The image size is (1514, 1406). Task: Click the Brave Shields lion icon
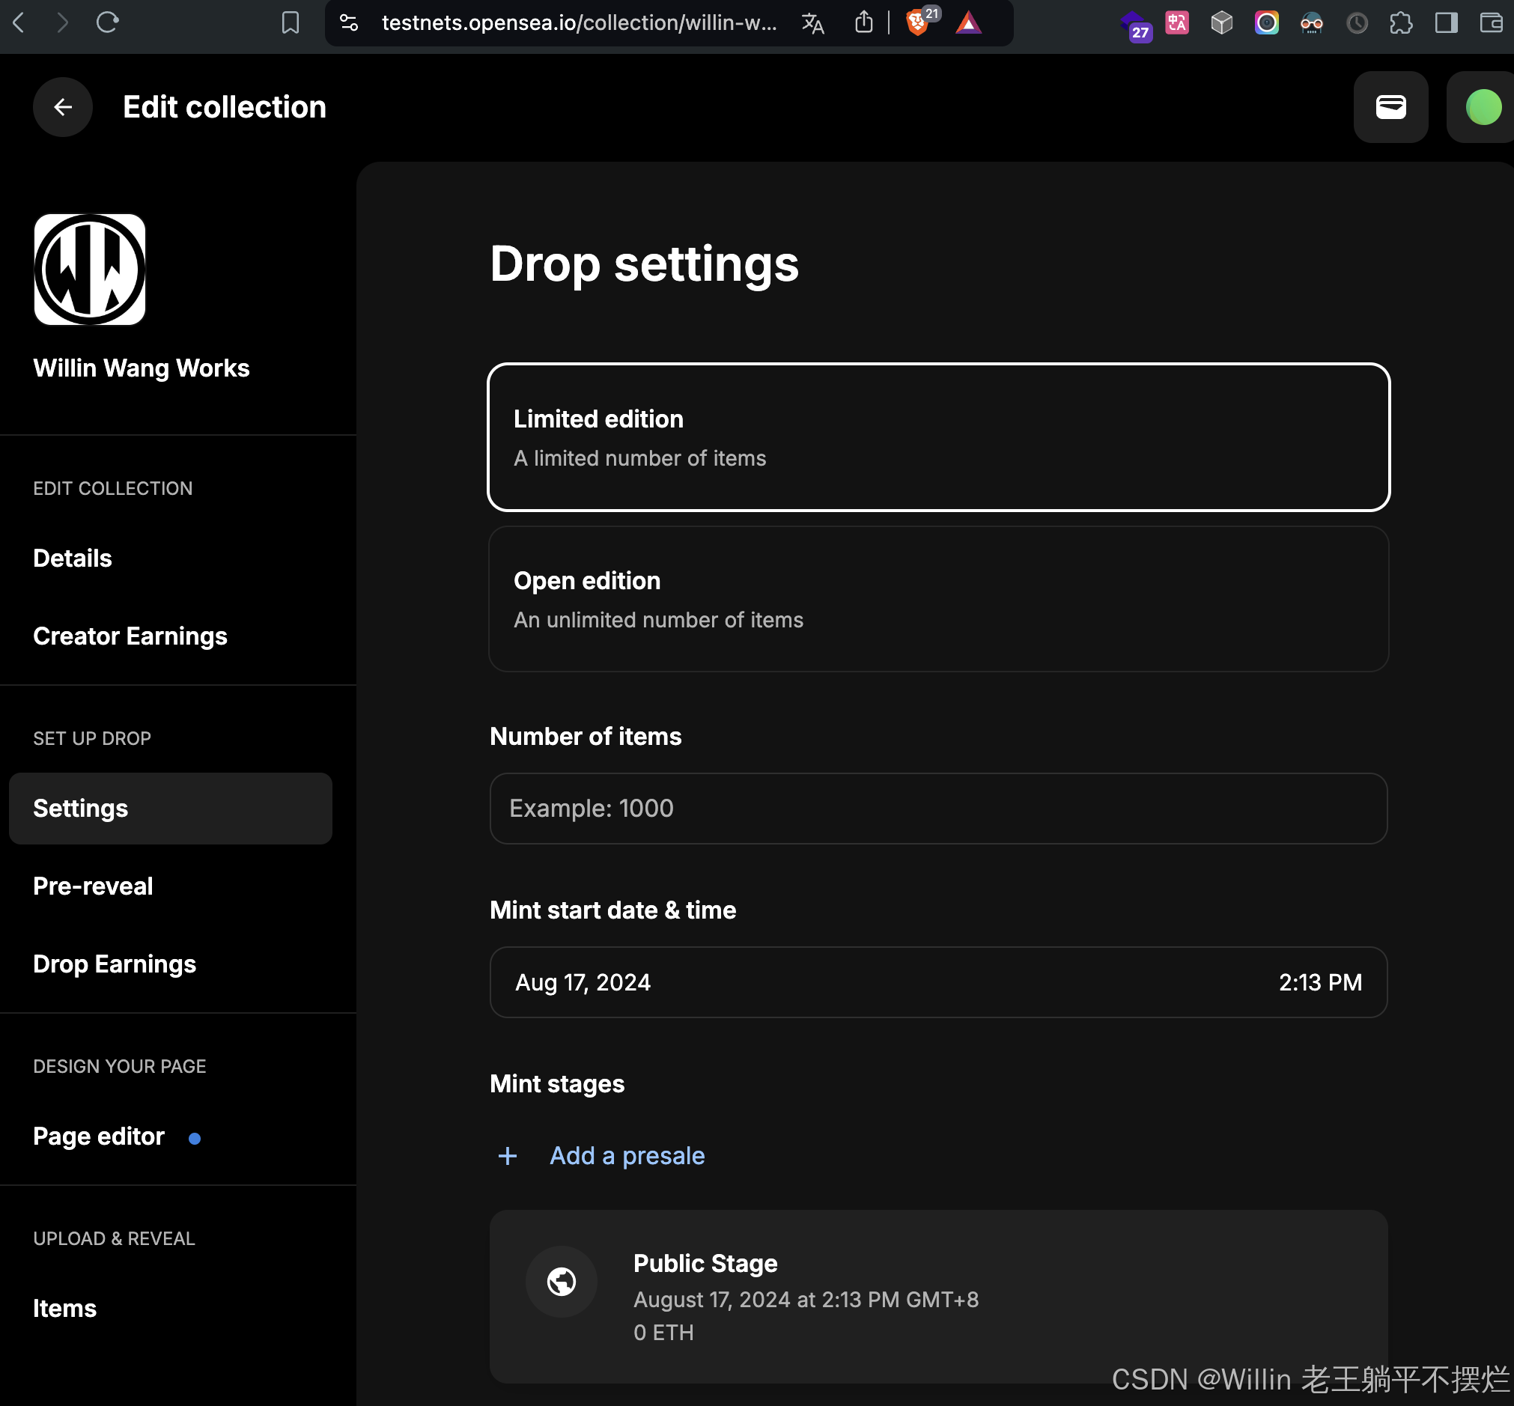click(x=916, y=22)
